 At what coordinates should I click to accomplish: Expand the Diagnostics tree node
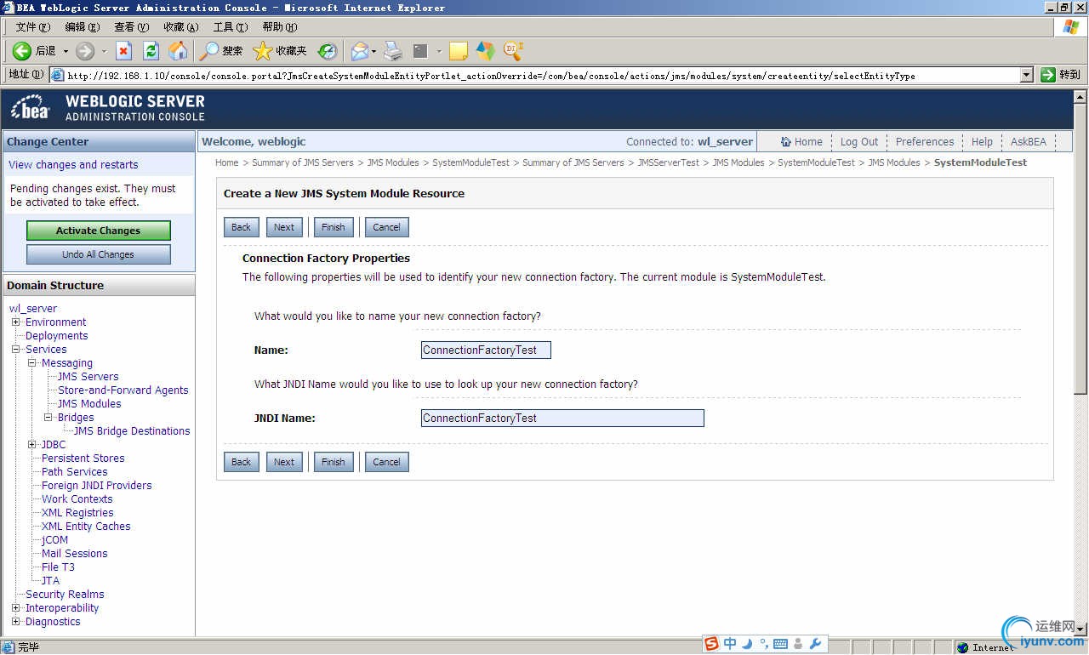click(x=15, y=622)
